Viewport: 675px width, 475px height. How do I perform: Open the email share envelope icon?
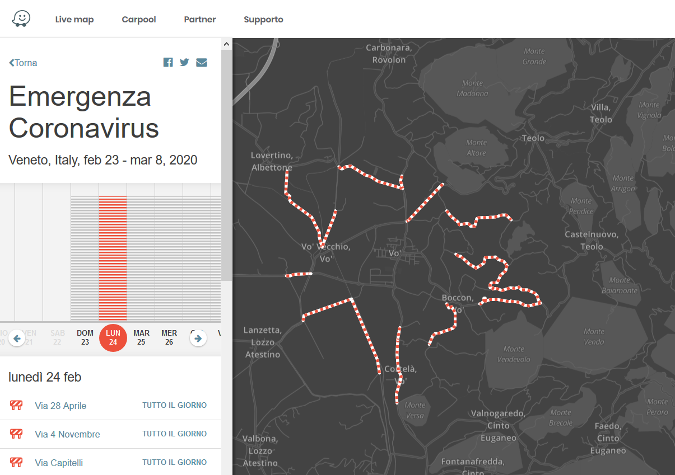(202, 62)
